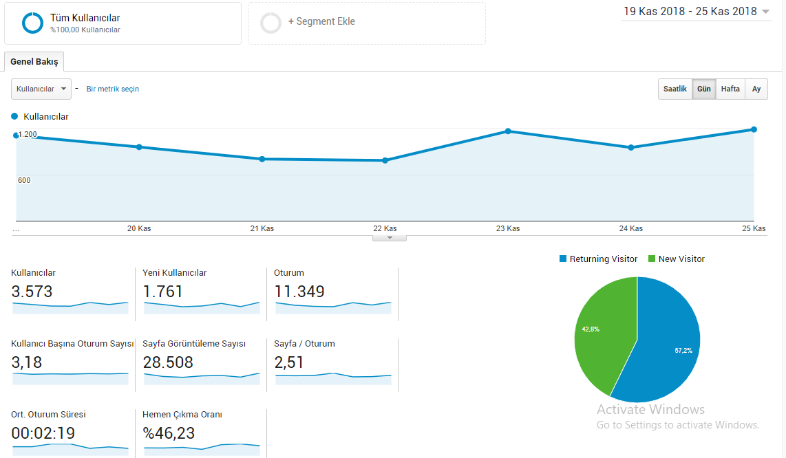Image resolution: width=786 pixels, height=458 pixels.
Task: Click the Ort. Oturum Süresi sparkline
Action: point(70,450)
